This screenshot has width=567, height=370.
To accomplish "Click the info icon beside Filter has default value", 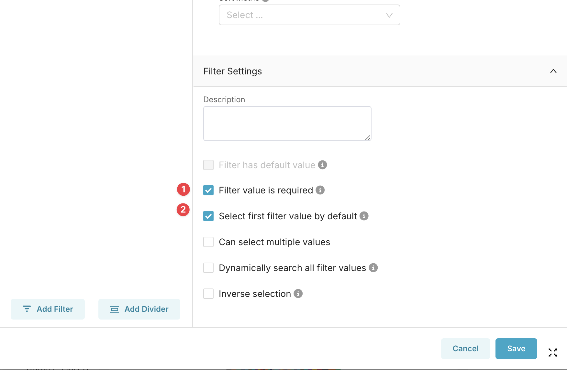I will (322, 165).
